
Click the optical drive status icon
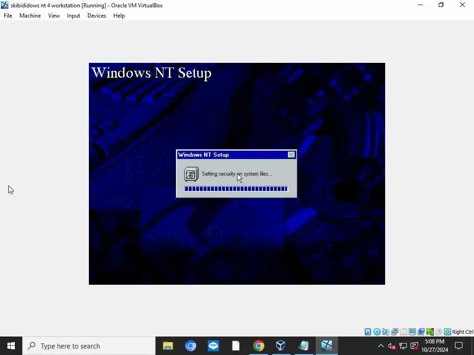click(x=377, y=332)
